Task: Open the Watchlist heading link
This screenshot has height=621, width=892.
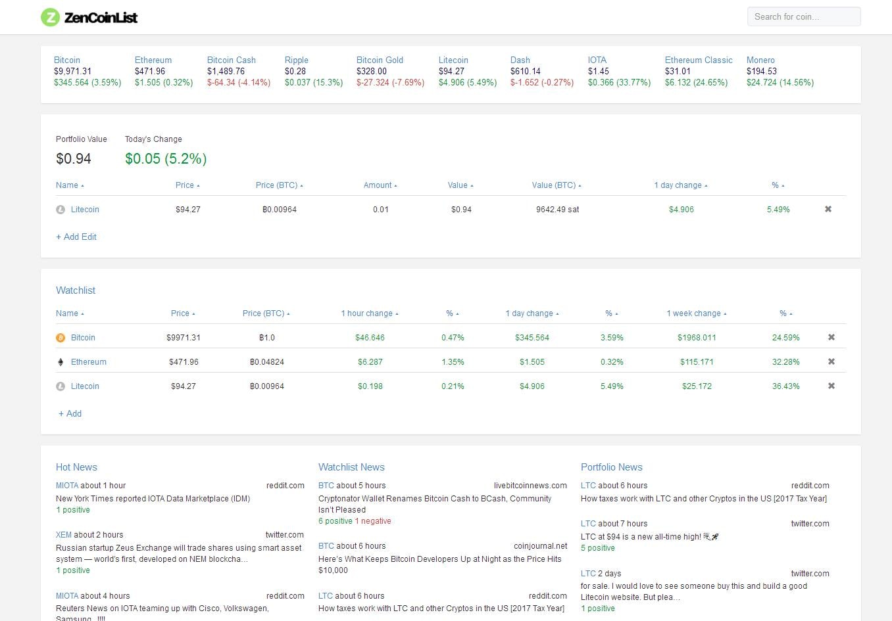Action: tap(76, 290)
